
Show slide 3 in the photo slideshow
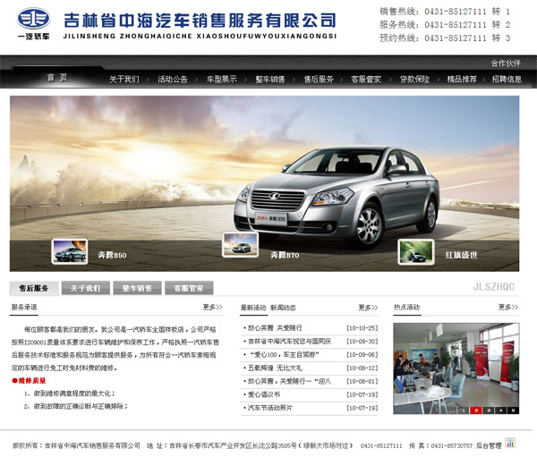pos(489,410)
